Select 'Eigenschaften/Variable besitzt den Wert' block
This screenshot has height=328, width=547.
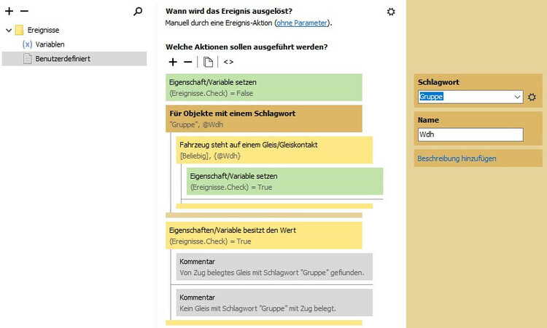(263, 235)
